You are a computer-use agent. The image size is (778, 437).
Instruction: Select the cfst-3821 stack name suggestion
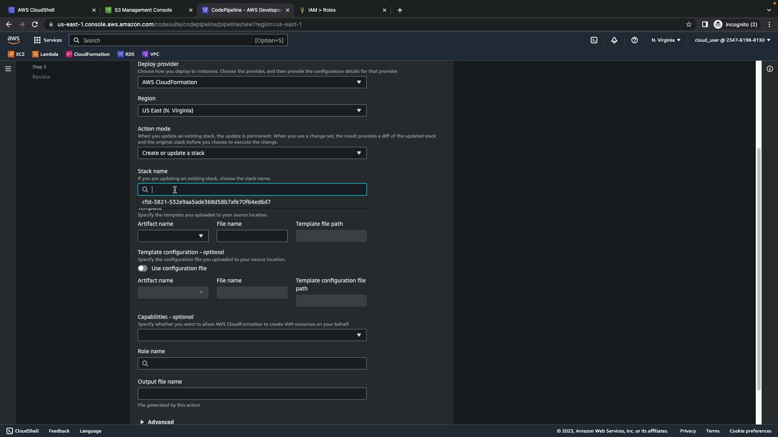point(206,202)
